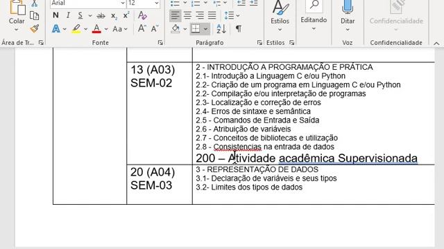Open the font size dropdown arrow

click(157, 3)
